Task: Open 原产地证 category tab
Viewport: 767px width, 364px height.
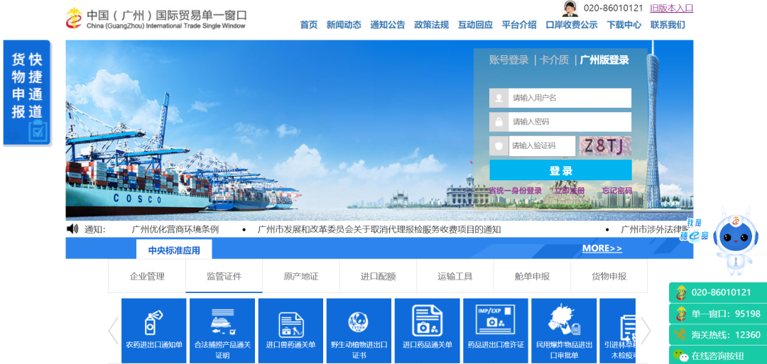Action: pos(301,276)
